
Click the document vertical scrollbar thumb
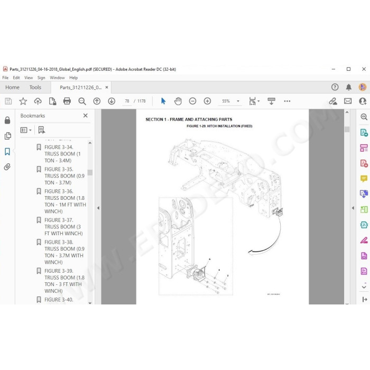[x=347, y=129]
